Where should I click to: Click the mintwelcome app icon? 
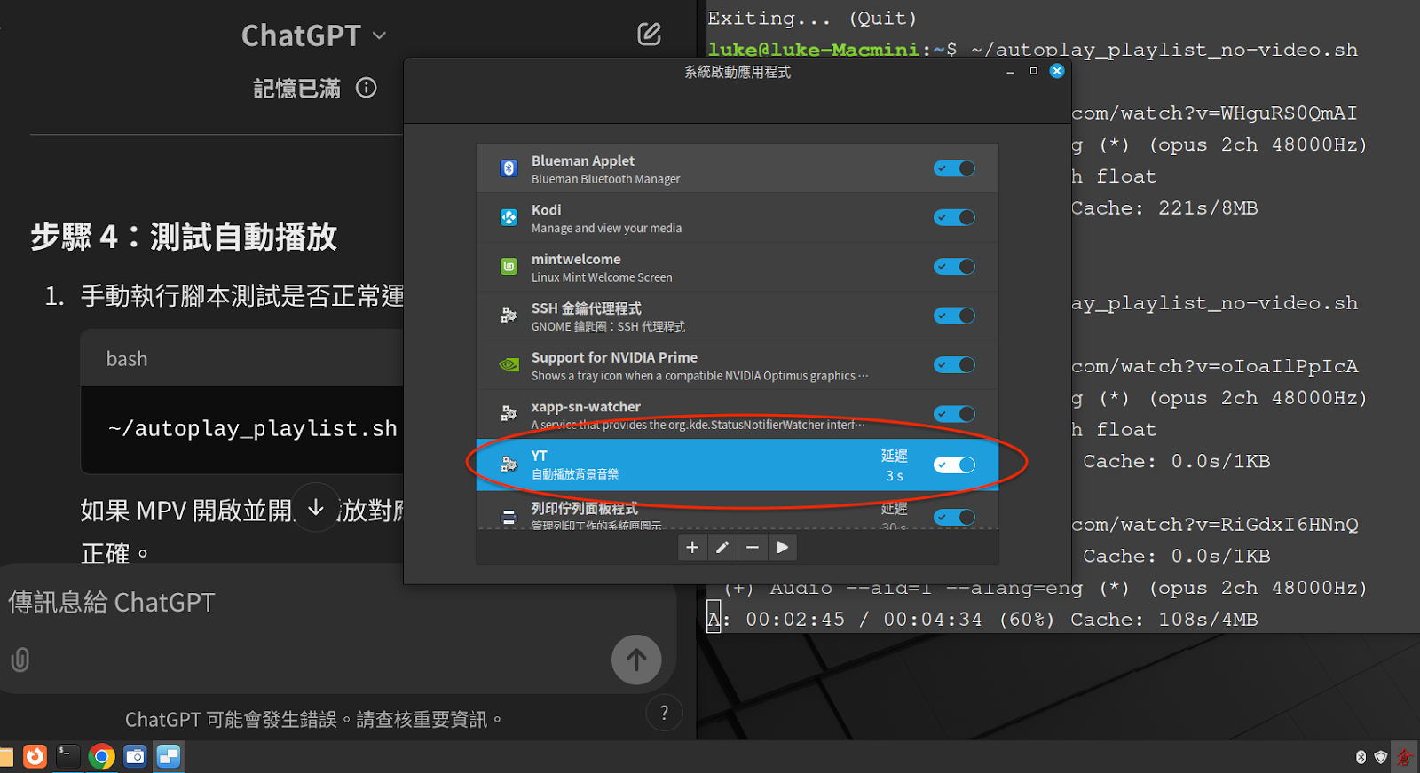pos(509,267)
